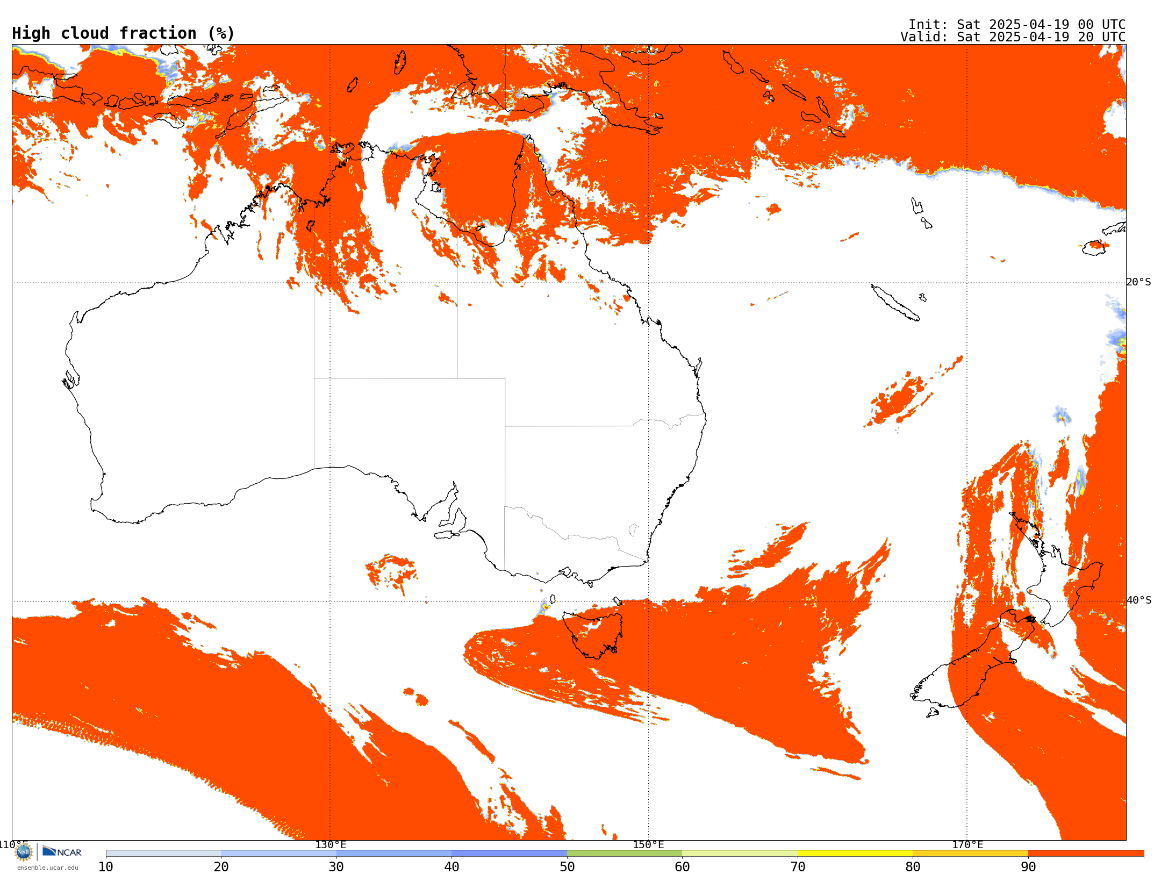Click the 20°S latitude label
1161x874 pixels.
pyautogui.click(x=1139, y=282)
